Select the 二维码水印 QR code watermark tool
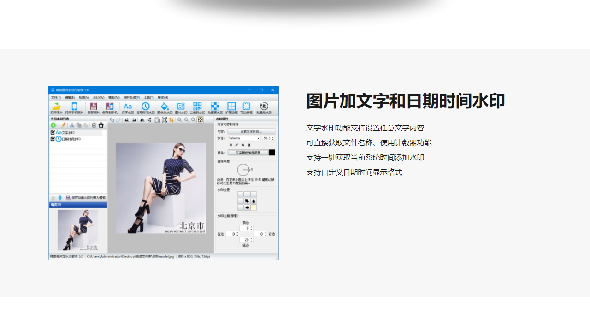590x332 pixels. tap(197, 108)
